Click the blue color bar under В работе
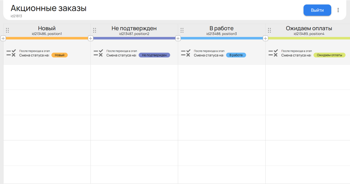The width and height of the screenshot is (350, 184). (222, 38)
